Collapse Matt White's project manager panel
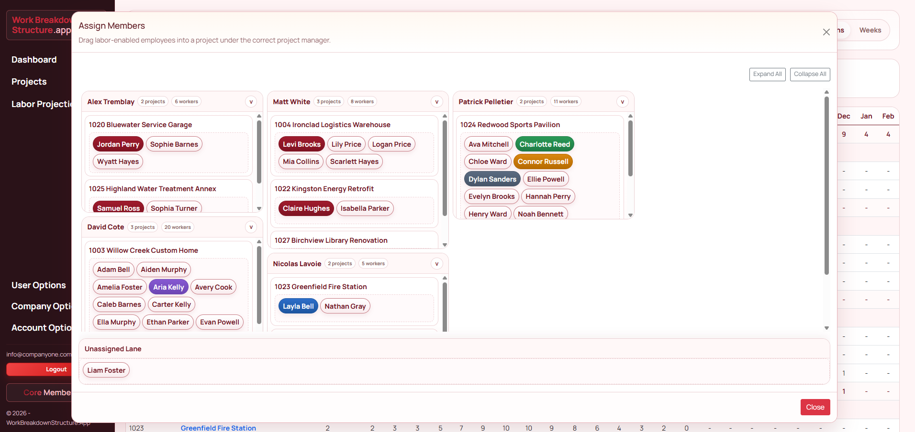 pos(436,102)
